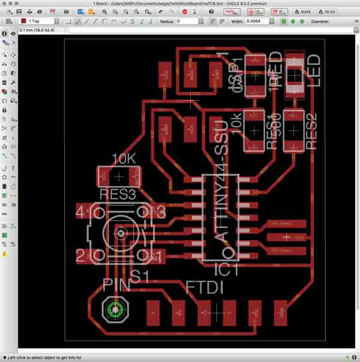Select the Text tool
Screen dimensions: 360x362
coord(13,168)
